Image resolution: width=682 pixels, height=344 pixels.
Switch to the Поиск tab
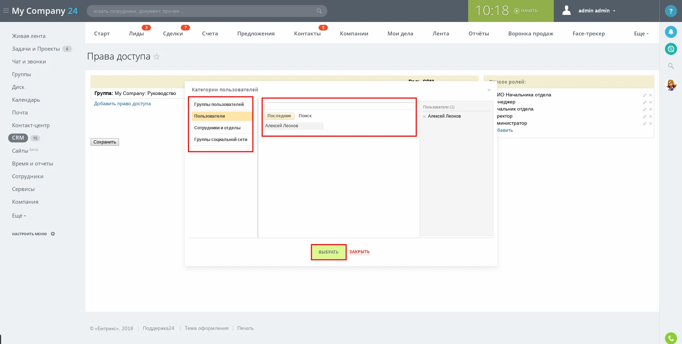[x=305, y=116]
